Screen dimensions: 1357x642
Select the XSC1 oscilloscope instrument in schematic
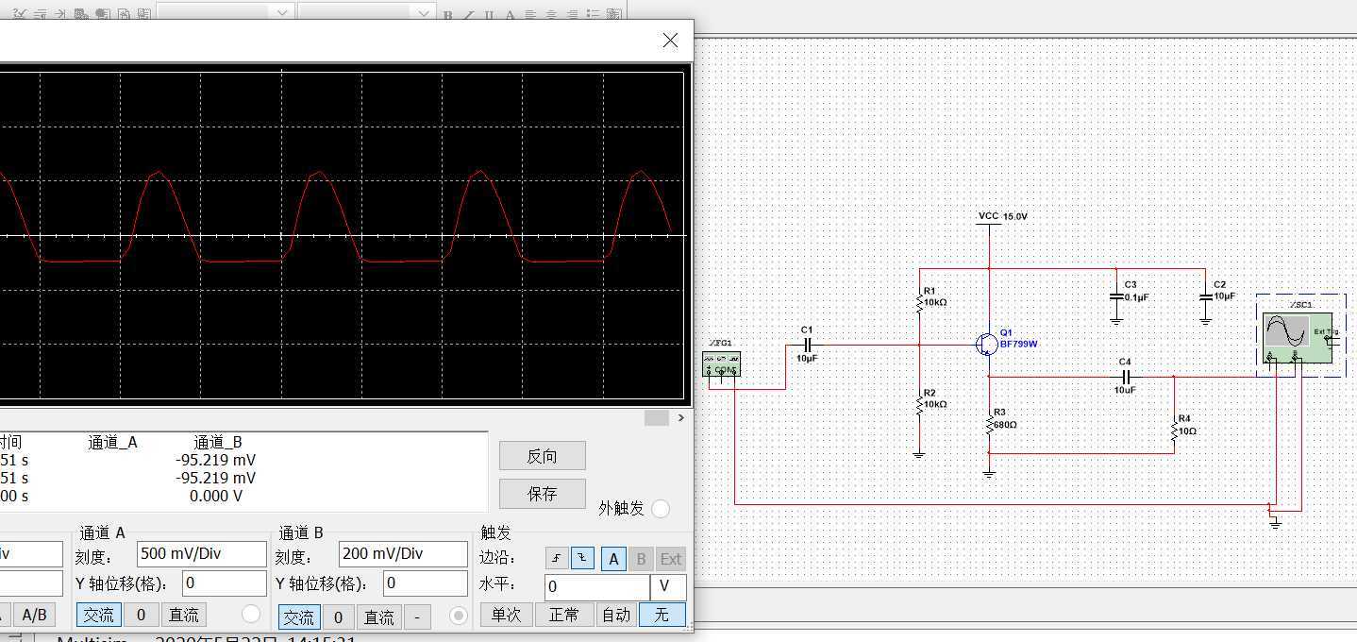1298,340
